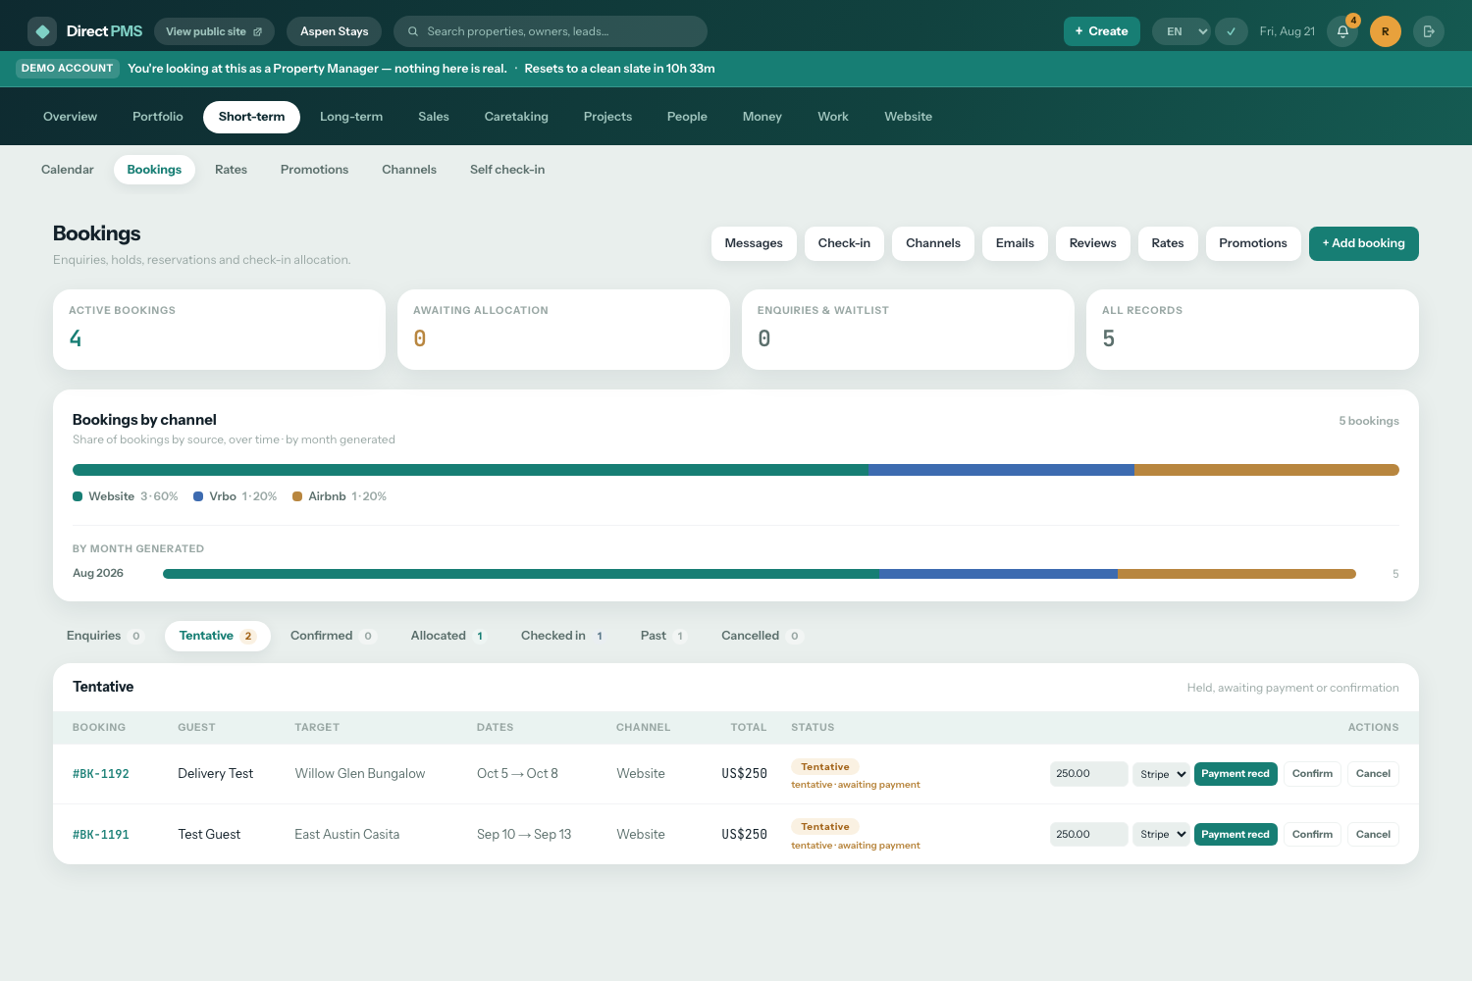Screen dimensions: 1472x981
Task: Select the Checked in filter tab
Action: click(561, 636)
